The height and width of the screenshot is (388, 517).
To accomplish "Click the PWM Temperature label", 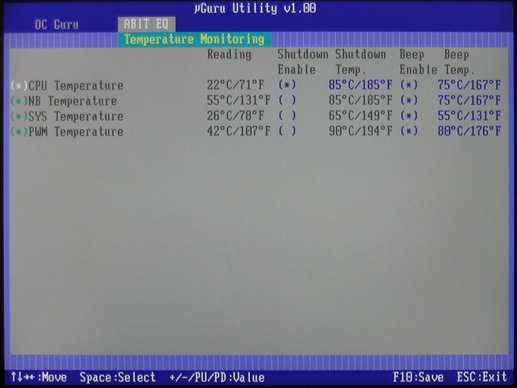I will [x=76, y=132].
